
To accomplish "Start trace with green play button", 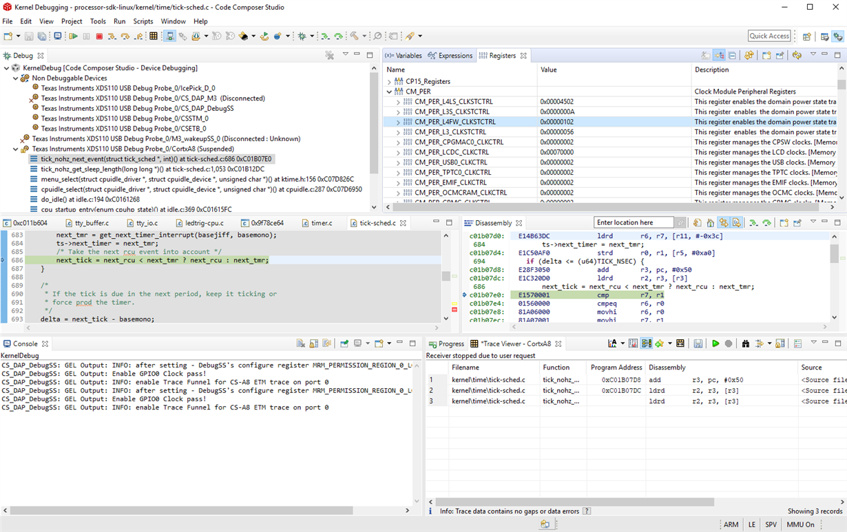I will click(x=715, y=343).
